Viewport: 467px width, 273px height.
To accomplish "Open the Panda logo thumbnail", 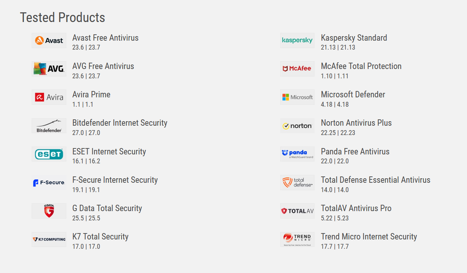I will point(297,154).
